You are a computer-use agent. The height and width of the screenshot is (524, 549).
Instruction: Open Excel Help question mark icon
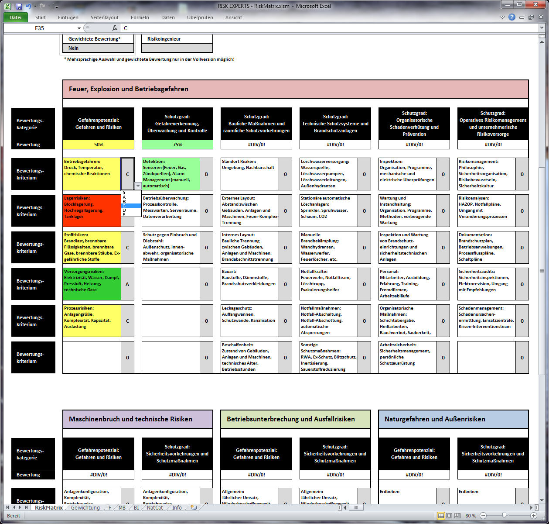click(x=511, y=17)
